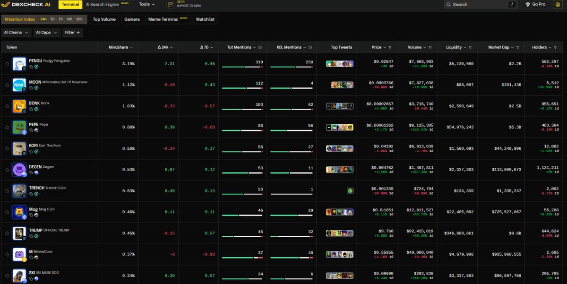567x284 pixels.
Task: Open the user profile icon in header
Action: point(558,4)
